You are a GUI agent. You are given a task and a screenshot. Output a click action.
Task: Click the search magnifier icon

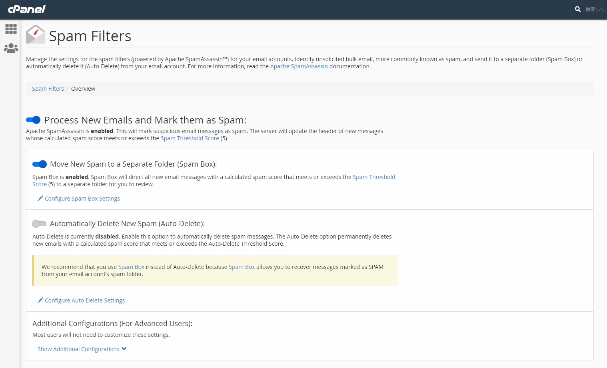[x=578, y=9]
